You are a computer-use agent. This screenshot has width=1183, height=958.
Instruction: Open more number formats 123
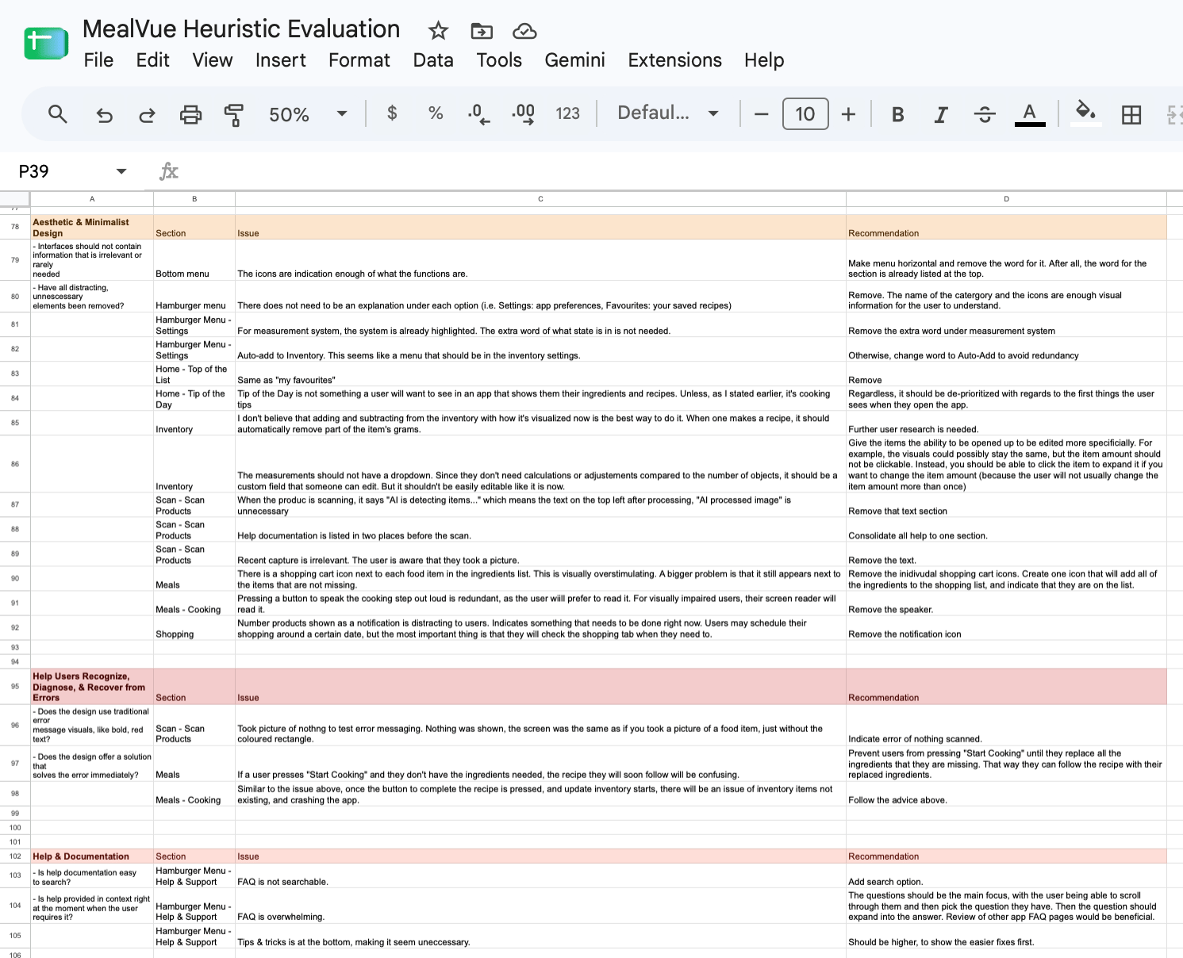pyautogui.click(x=567, y=113)
